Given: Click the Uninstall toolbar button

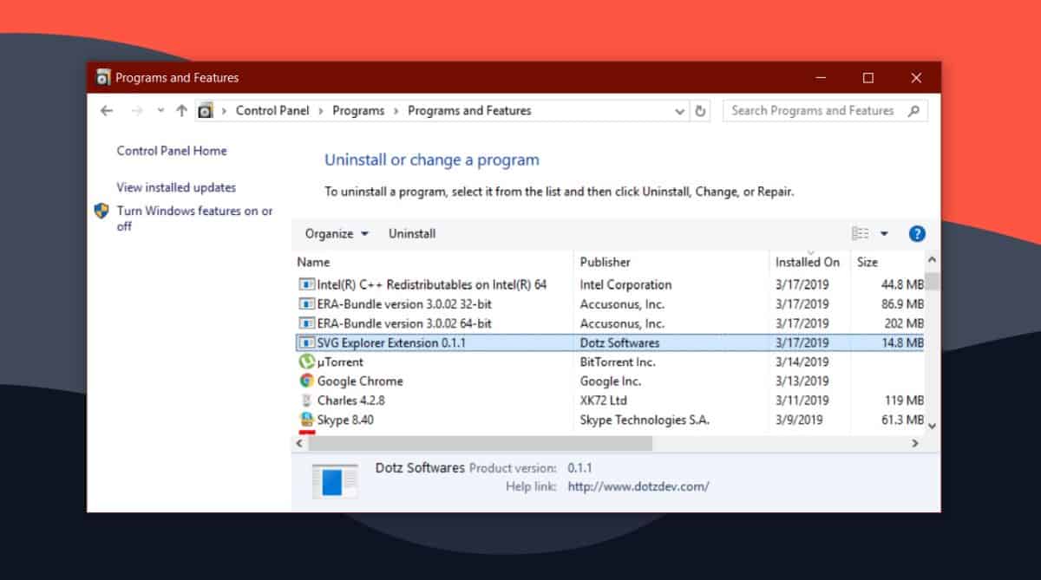Looking at the screenshot, I should pyautogui.click(x=412, y=233).
